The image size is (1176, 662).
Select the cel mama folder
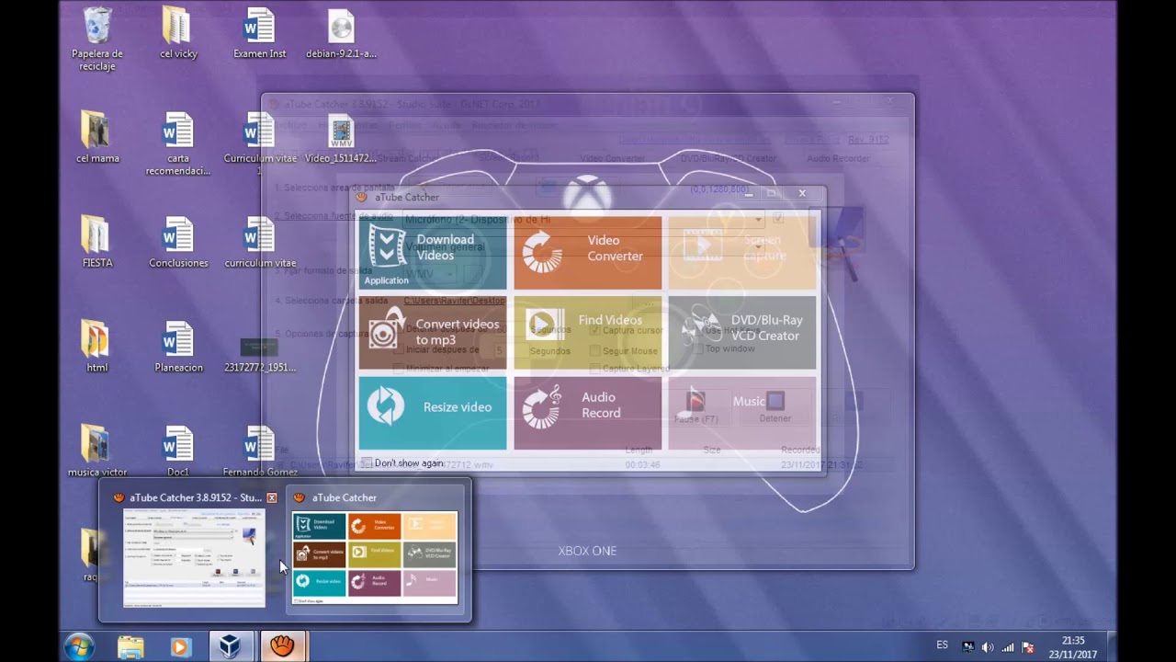[97, 137]
